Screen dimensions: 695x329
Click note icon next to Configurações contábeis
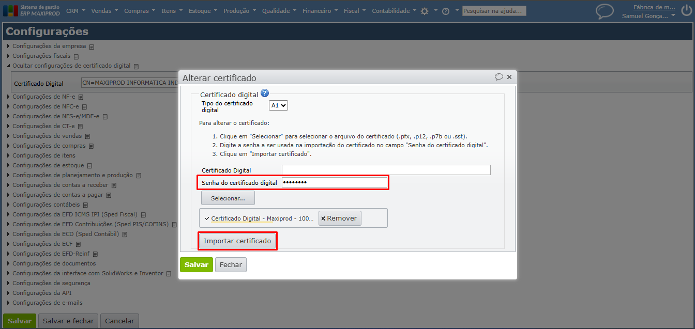[85, 205]
